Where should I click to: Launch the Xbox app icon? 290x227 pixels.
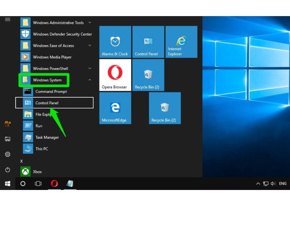[25, 171]
